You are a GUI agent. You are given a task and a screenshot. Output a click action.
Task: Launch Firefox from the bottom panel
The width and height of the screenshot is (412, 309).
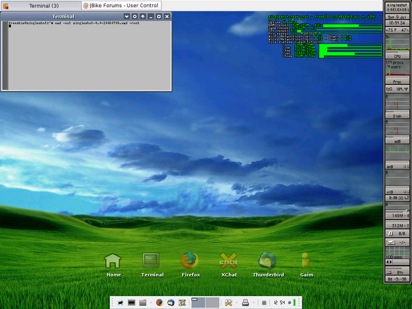159,303
